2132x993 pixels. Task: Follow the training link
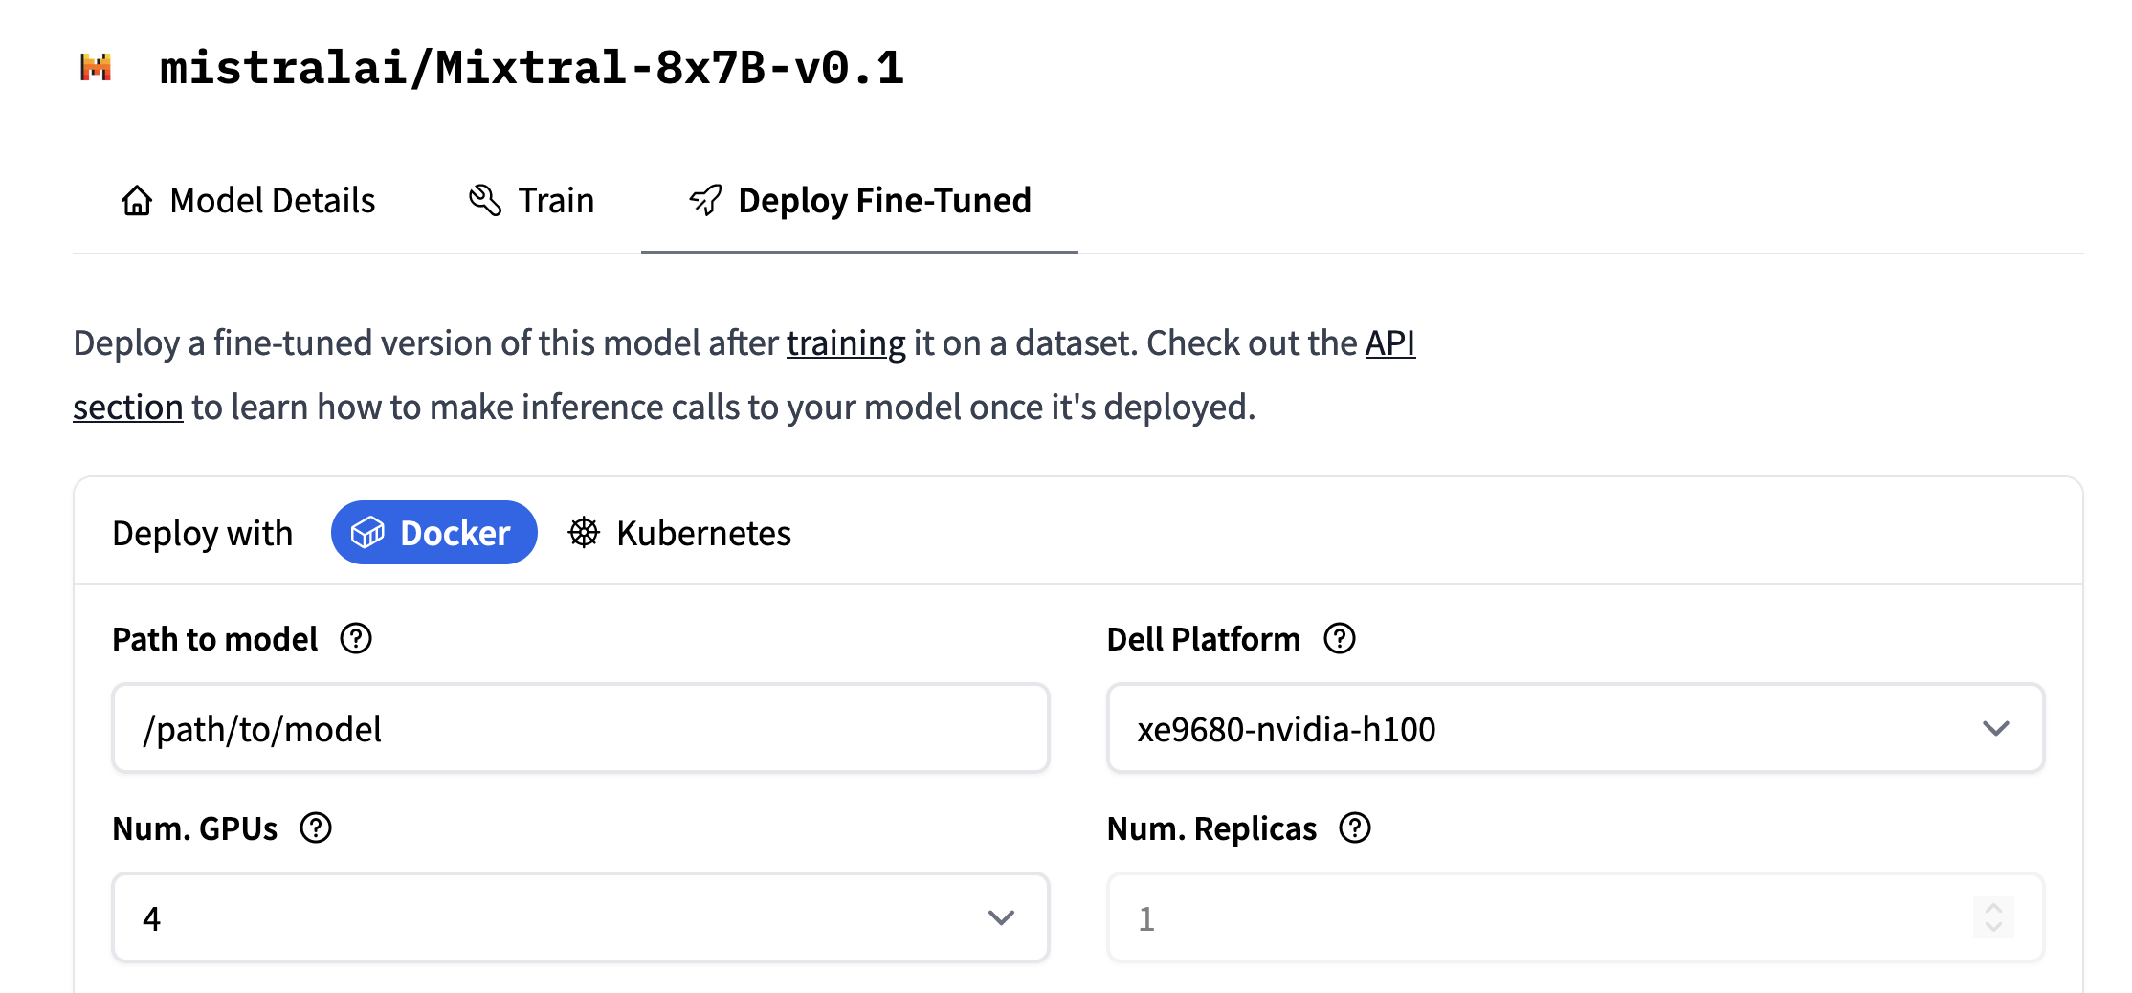[x=846, y=342]
